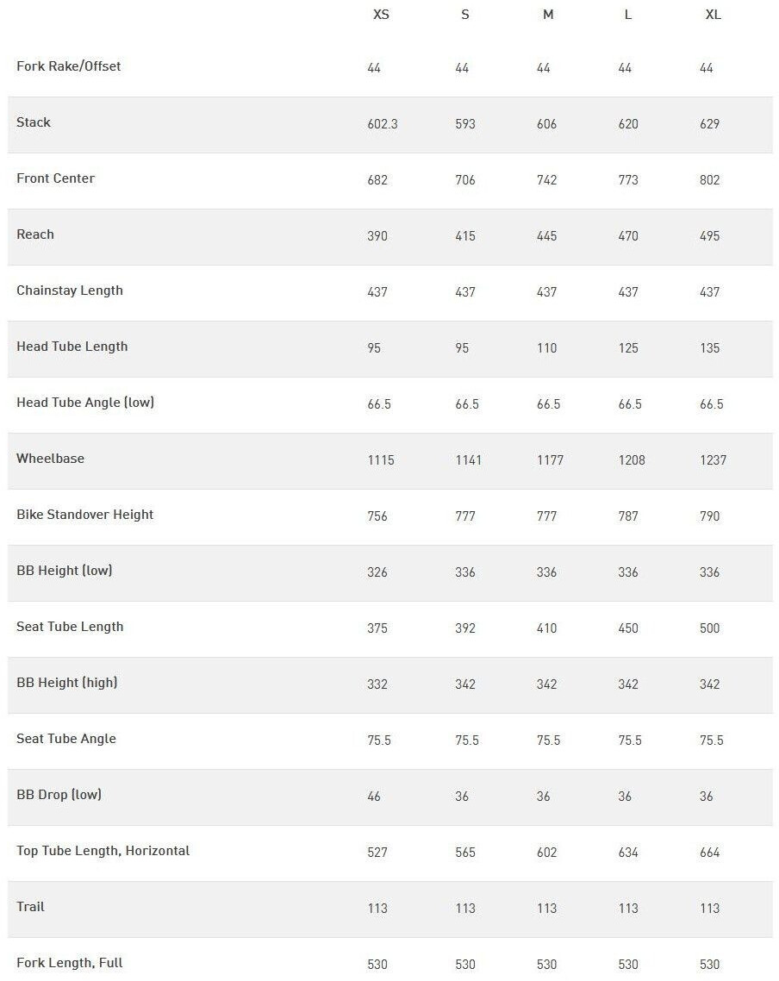Viewport: 779px width, 981px height.
Task: Click the S size column header
Action: pyautogui.click(x=465, y=15)
